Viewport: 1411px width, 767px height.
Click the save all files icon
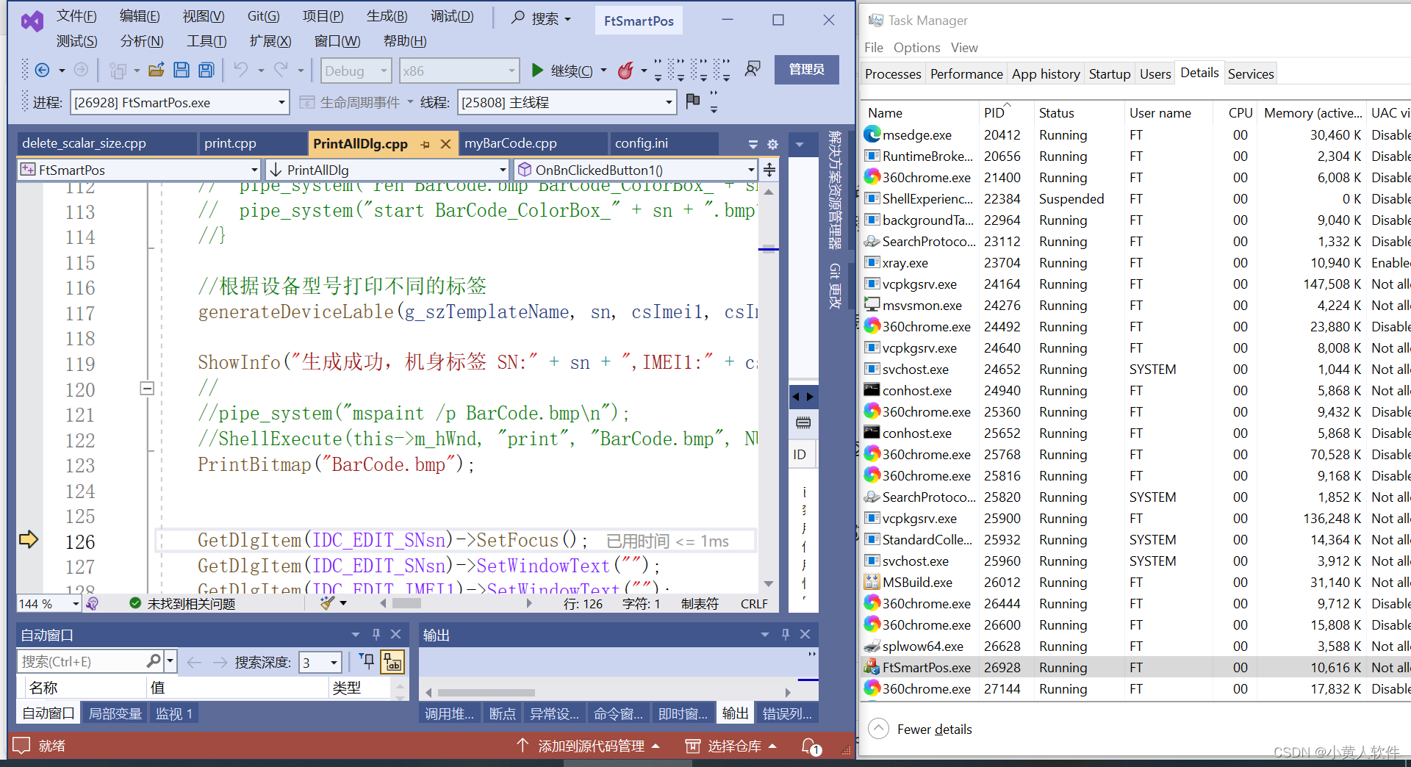tap(207, 71)
